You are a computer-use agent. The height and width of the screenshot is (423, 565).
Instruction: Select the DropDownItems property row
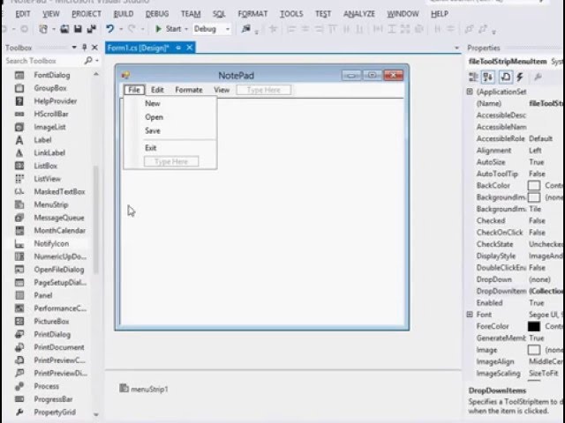point(516,291)
